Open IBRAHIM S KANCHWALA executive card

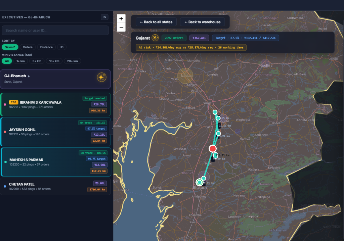pos(55,104)
